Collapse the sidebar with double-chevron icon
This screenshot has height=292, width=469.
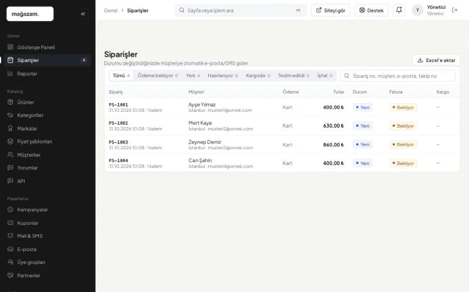click(83, 13)
